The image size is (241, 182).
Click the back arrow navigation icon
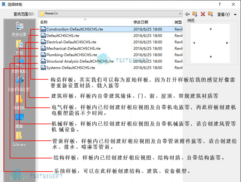pos(187,14)
